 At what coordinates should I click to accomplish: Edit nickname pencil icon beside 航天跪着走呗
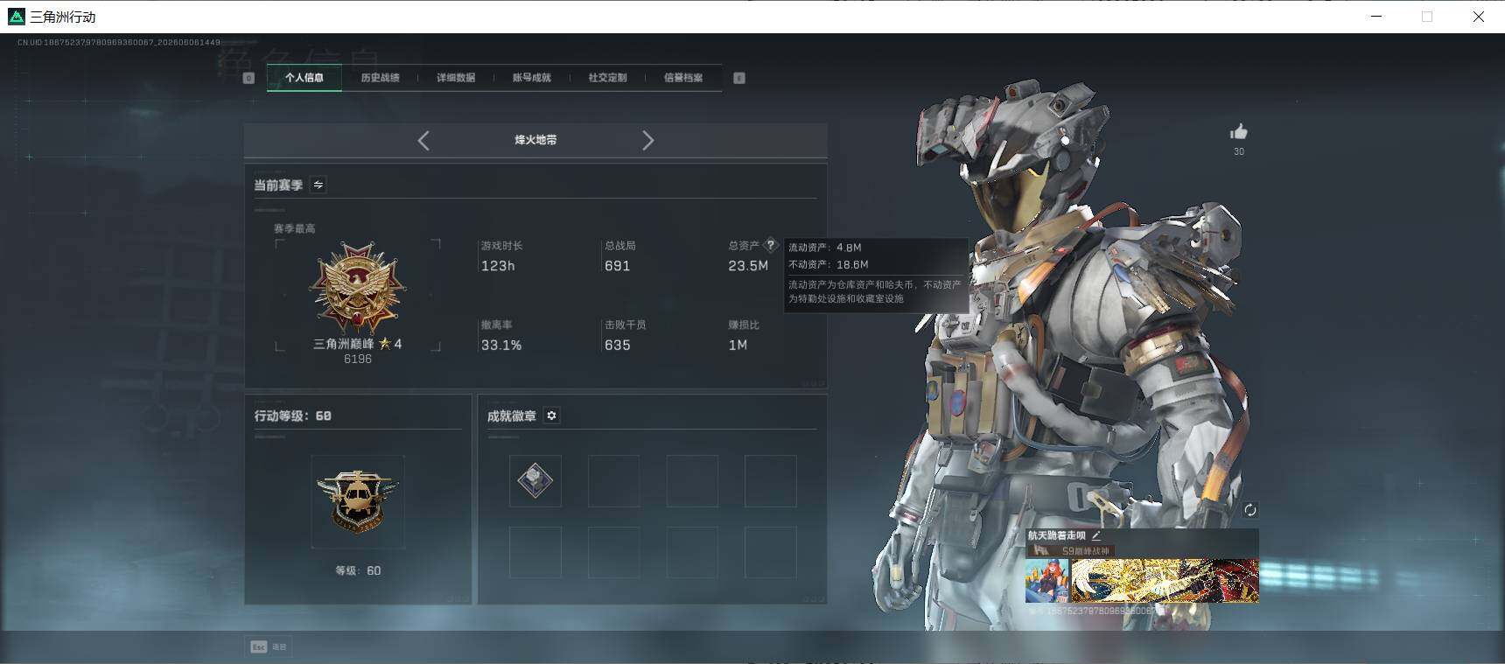point(1096,535)
